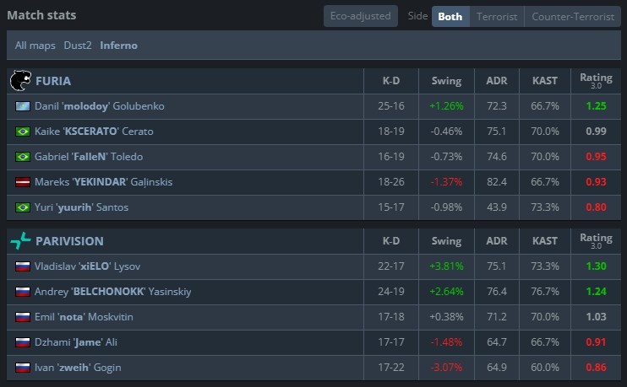627x387 pixels.
Task: Select the Both sides option
Action: click(x=450, y=16)
